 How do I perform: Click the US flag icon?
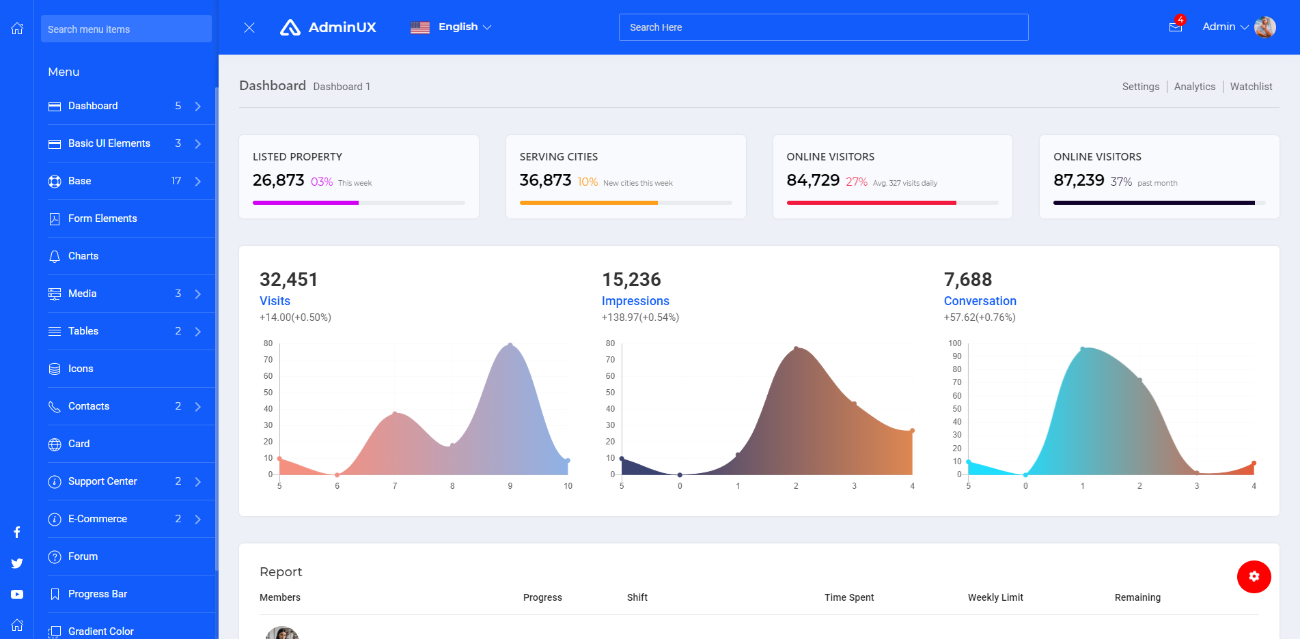[420, 27]
